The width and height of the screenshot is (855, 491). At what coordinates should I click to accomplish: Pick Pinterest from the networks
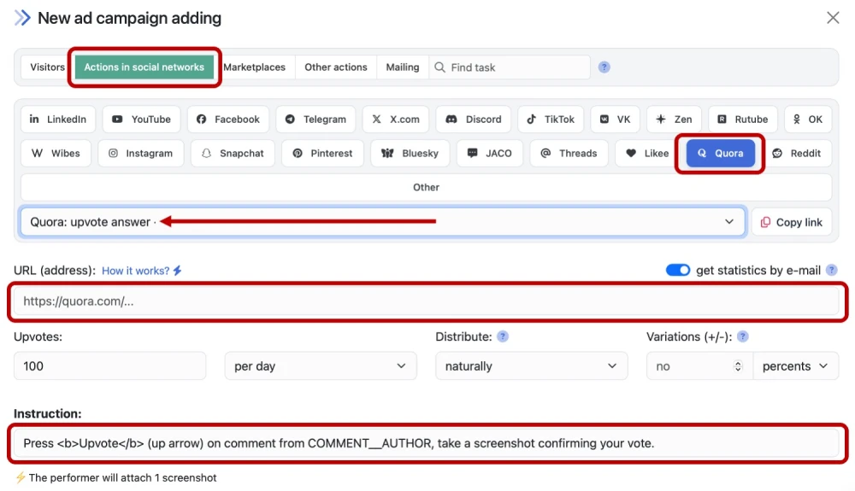tap(323, 154)
